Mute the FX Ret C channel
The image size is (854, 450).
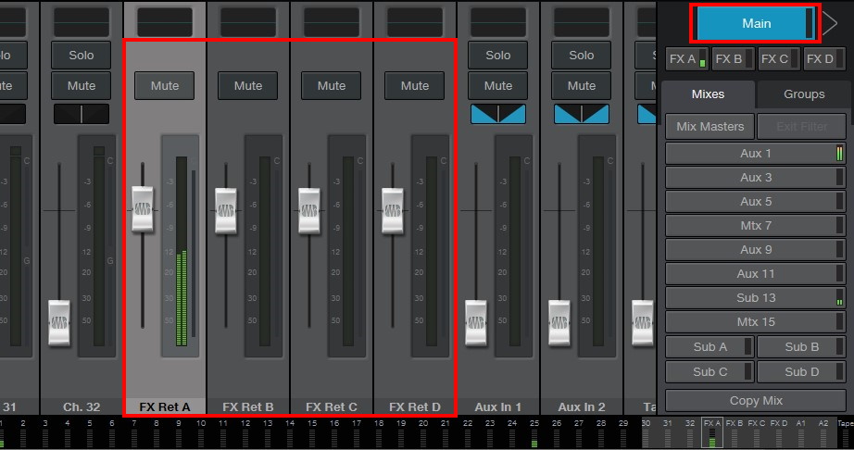pos(332,85)
